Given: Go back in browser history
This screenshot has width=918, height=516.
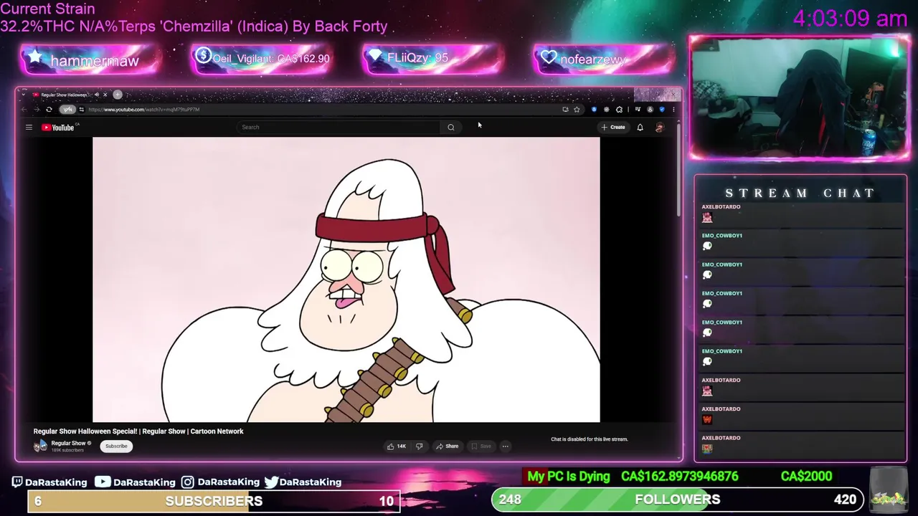Looking at the screenshot, I should click(24, 110).
